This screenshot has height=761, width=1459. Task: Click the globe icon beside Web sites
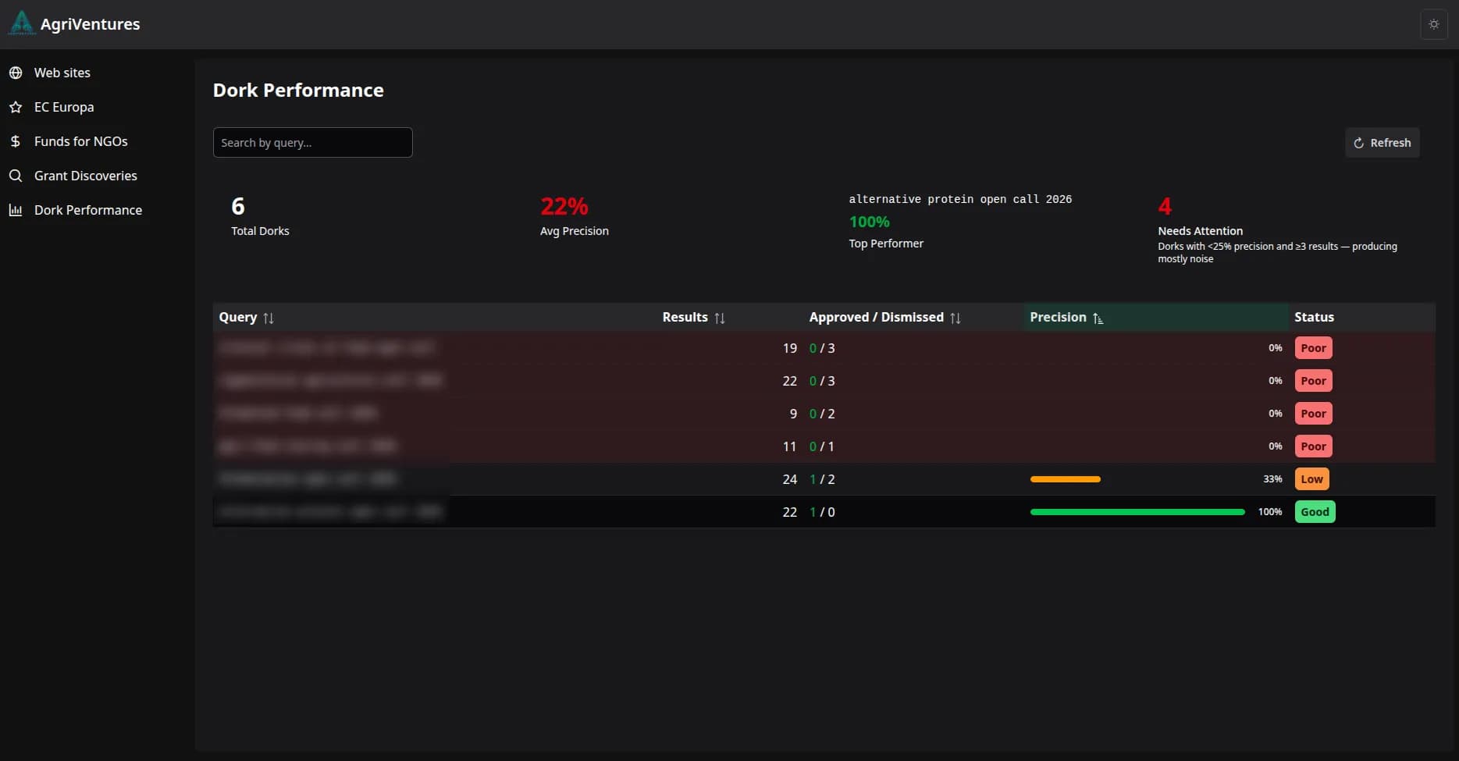(16, 73)
